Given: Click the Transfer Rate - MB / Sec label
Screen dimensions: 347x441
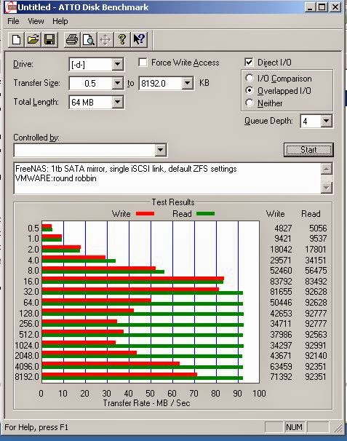Looking at the screenshot, I should [x=146, y=403].
